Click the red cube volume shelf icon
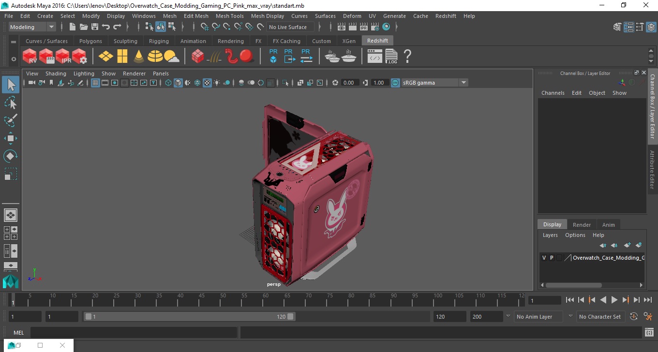The image size is (658, 352). point(197,57)
